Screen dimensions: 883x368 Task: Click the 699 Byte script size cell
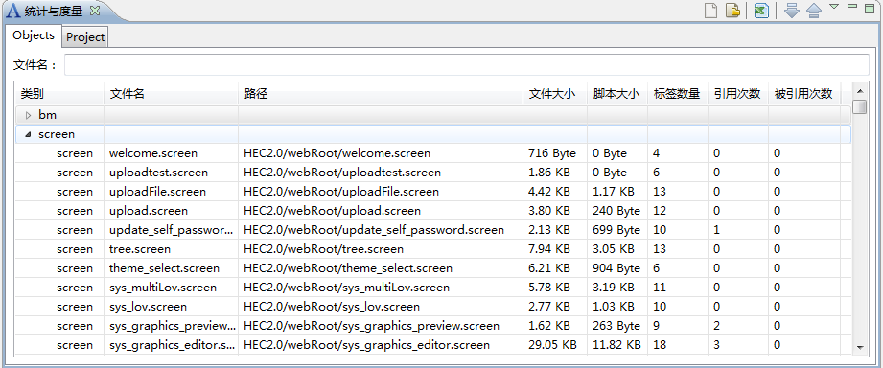(x=616, y=230)
